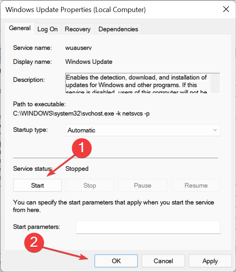Confirm changes with the OK button
The image size is (236, 272).
(x=116, y=261)
